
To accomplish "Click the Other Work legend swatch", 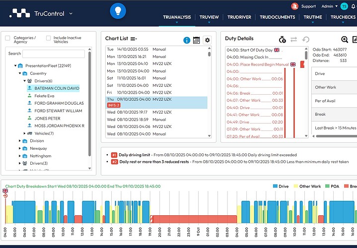I will point(296,186).
